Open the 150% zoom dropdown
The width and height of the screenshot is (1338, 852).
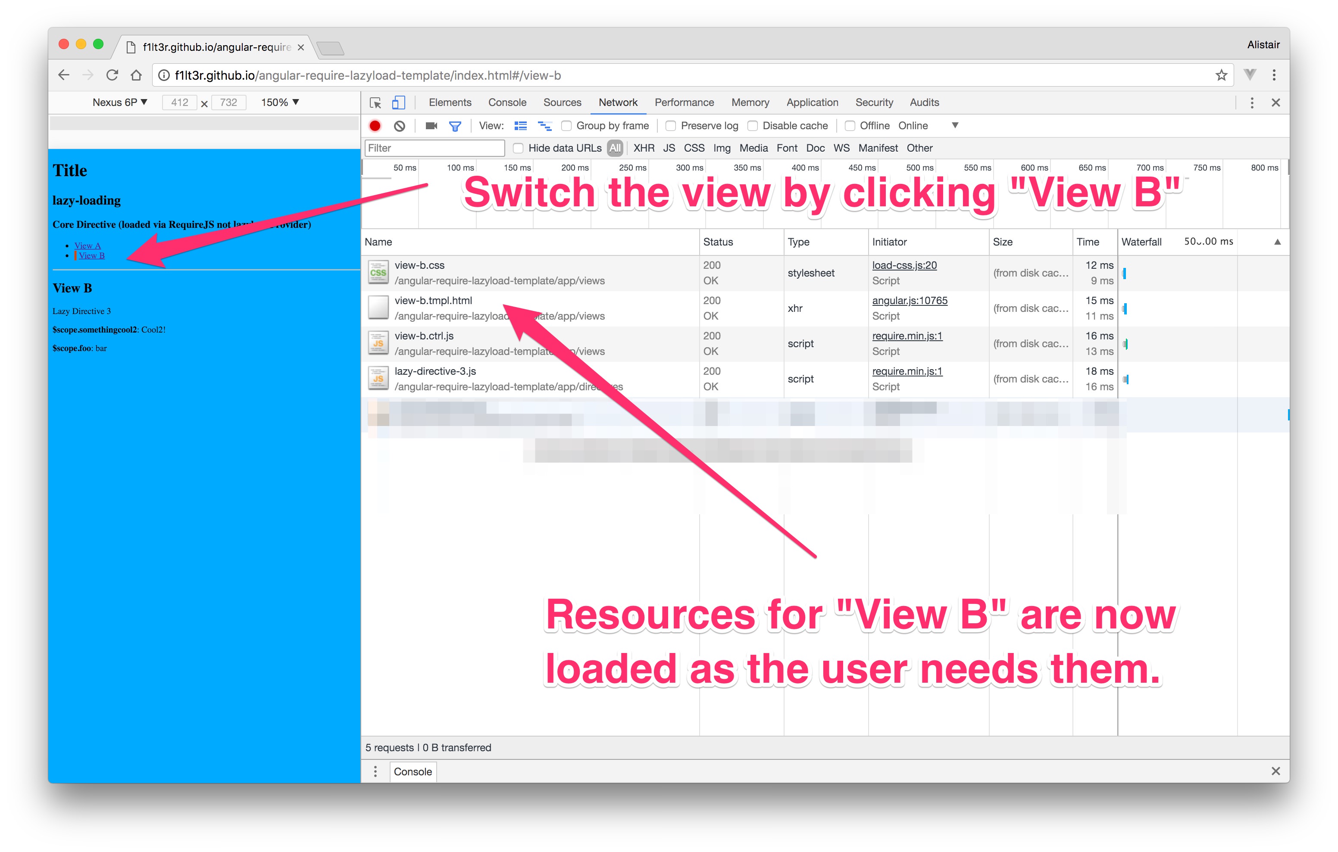pyautogui.click(x=280, y=102)
